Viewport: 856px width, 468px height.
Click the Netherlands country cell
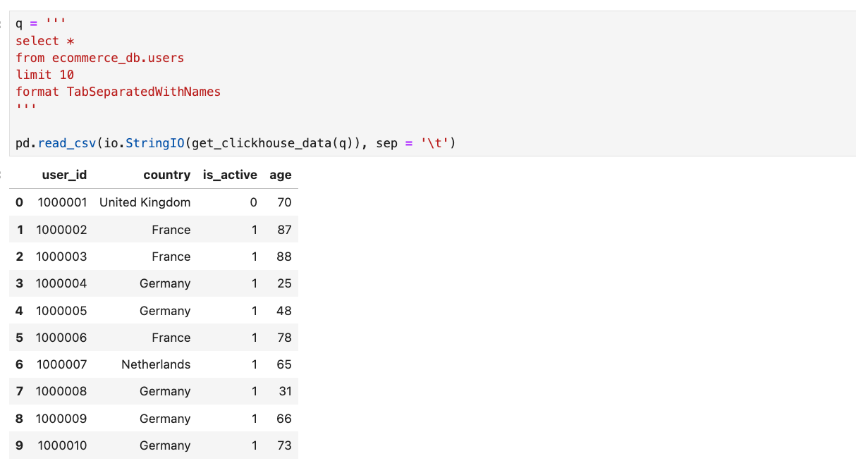pos(156,364)
